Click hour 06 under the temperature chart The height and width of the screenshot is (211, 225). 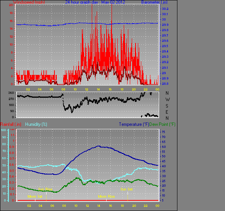pyautogui.click(x=52, y=206)
